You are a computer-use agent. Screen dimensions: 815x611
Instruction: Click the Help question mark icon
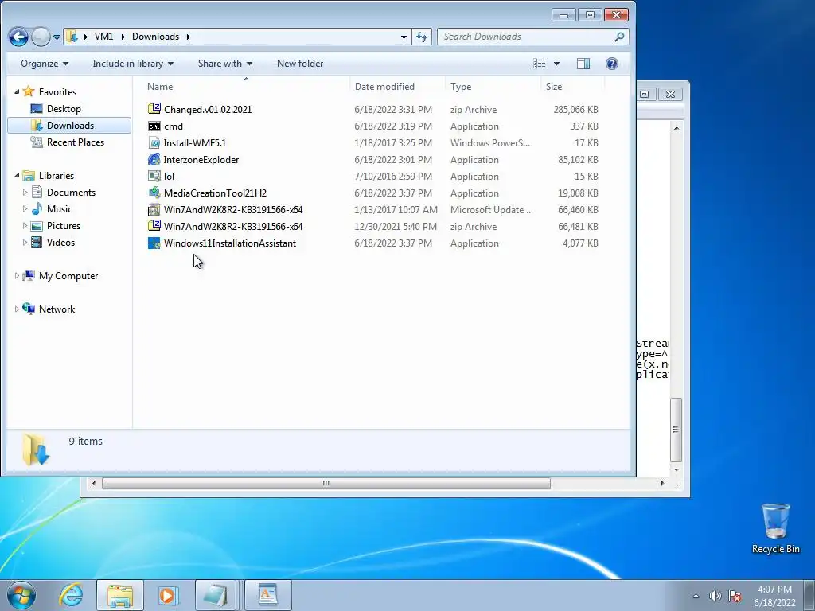pos(612,64)
